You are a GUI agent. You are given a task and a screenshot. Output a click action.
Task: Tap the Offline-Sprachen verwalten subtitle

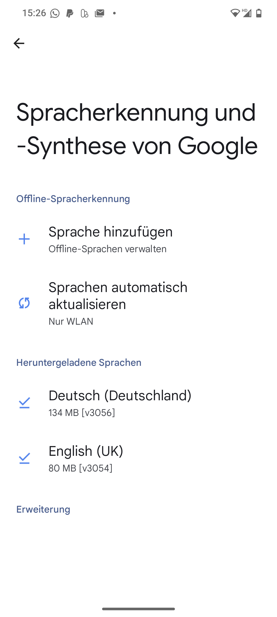[107, 249]
